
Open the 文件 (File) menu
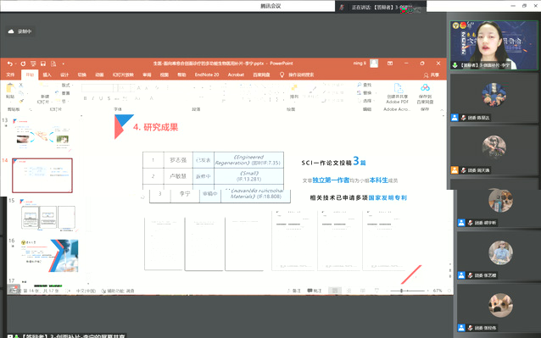pos(10,75)
